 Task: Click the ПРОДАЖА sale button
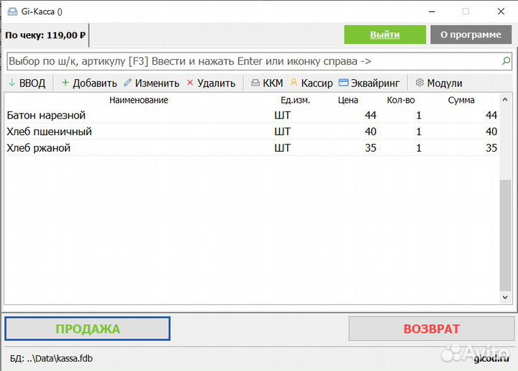click(x=88, y=329)
